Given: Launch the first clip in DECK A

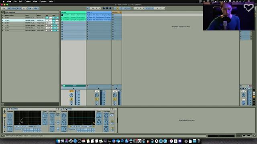Looking at the screenshot, I should 62,15.
